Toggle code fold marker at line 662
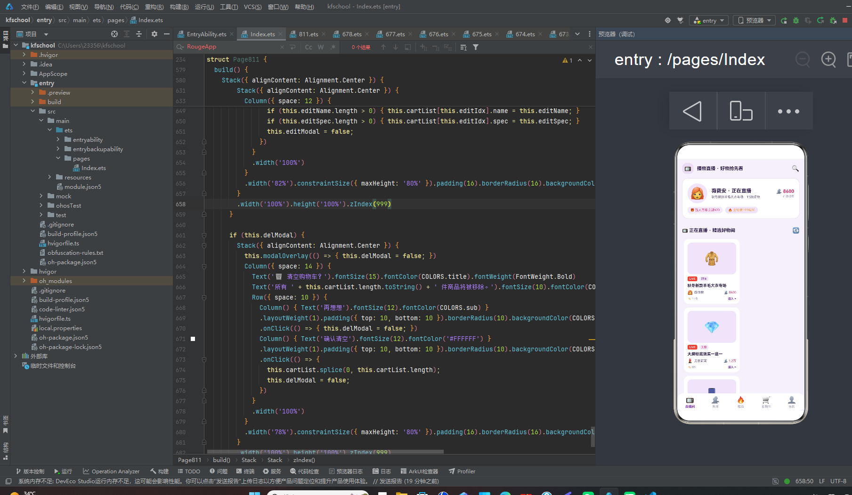 pos(204,245)
